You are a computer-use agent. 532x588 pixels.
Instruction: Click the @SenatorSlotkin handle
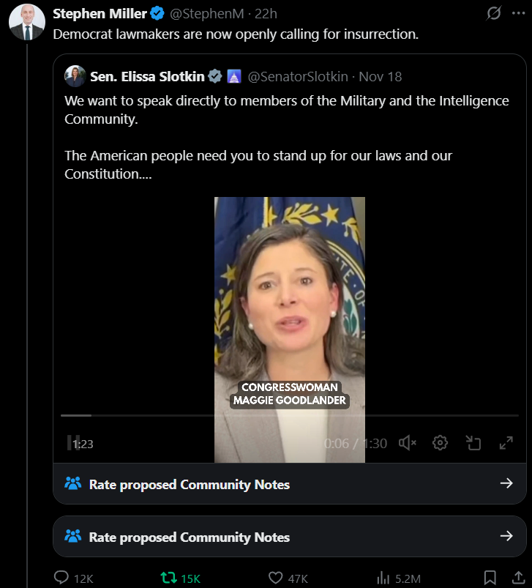pyautogui.click(x=299, y=77)
